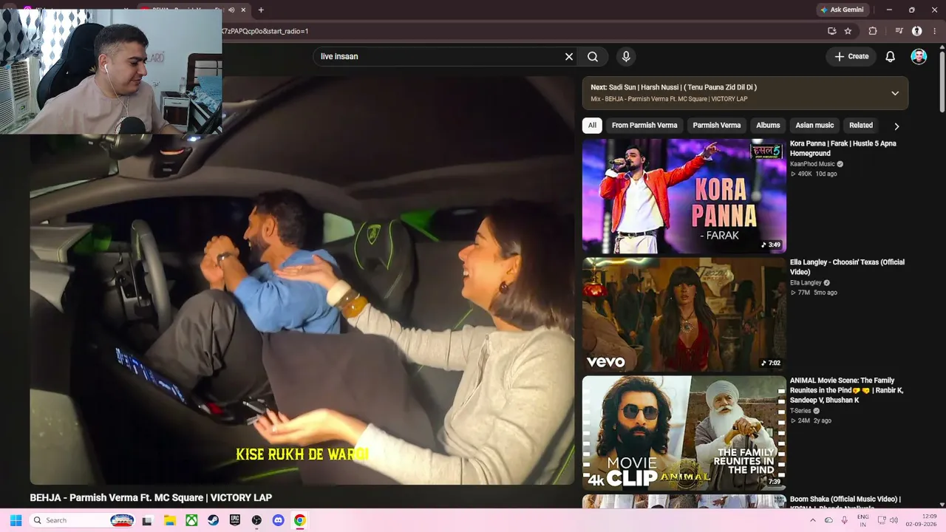This screenshot has height=532, width=946.
Task: Show more filter chips with arrow
Action: point(896,126)
